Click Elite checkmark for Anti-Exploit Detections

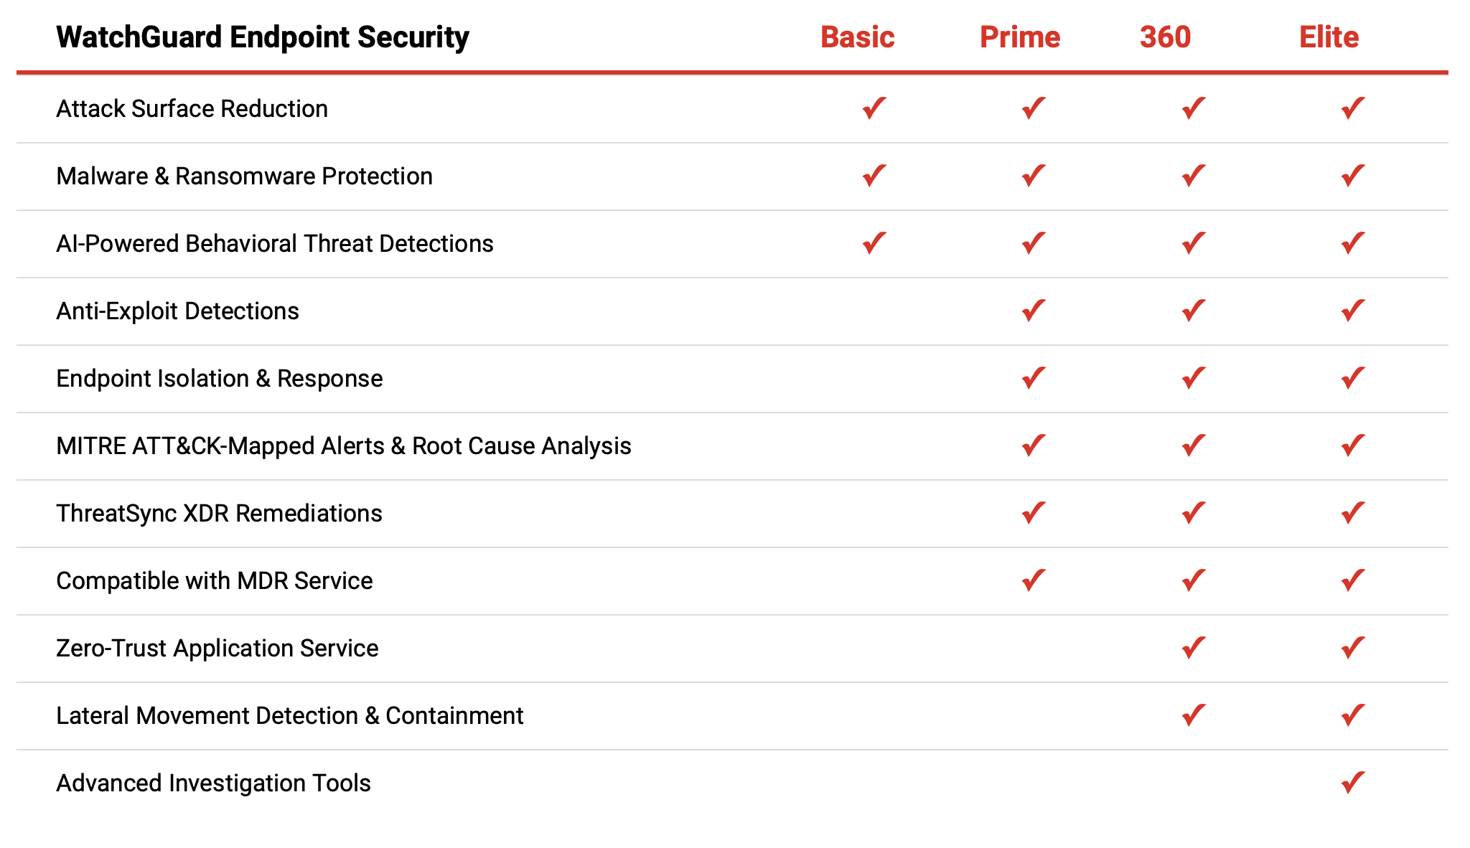pyautogui.click(x=1353, y=311)
